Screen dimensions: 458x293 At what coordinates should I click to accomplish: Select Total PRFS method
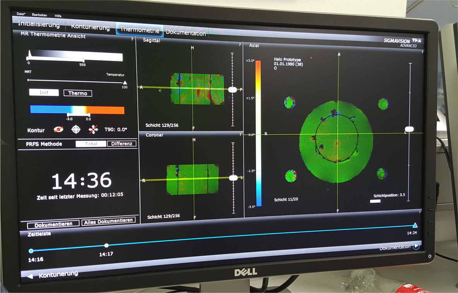91,144
